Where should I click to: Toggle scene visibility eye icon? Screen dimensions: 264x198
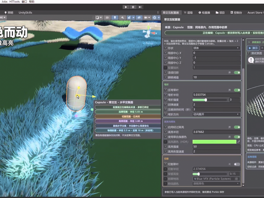coord(139,17)
